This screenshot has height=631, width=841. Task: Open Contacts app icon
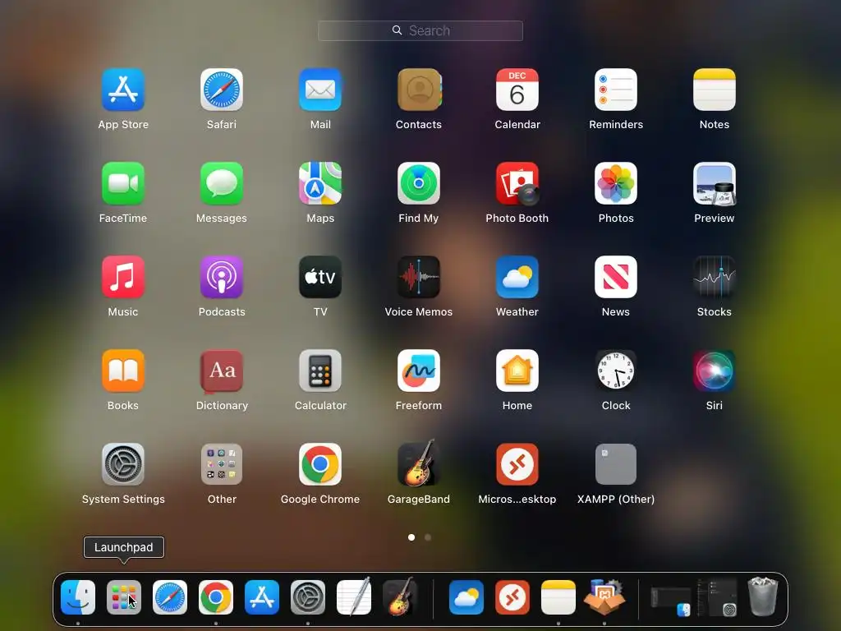click(x=419, y=90)
